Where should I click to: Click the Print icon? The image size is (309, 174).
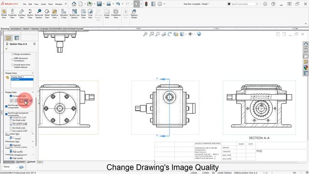tap(109, 4)
